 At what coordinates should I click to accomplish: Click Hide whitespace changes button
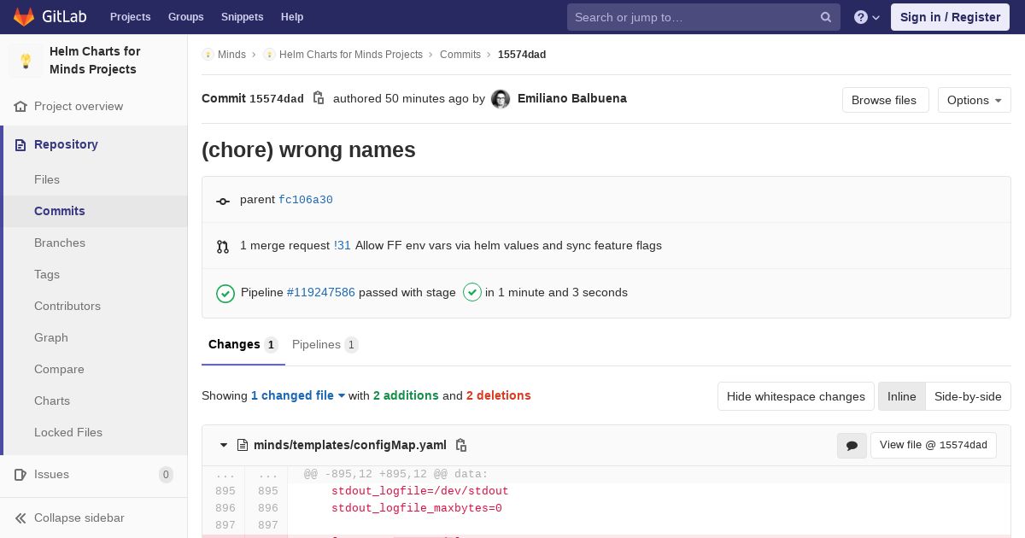pyautogui.click(x=796, y=396)
